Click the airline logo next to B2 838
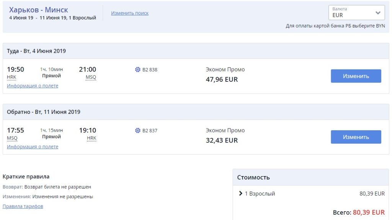 point(138,70)
